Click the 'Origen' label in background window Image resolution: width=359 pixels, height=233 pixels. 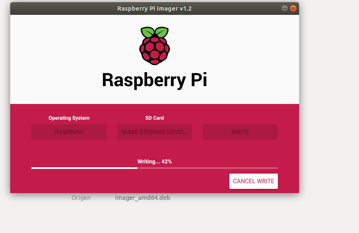(81, 198)
